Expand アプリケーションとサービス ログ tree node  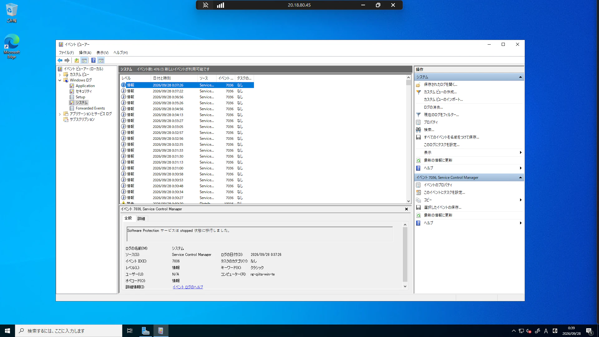(60, 114)
